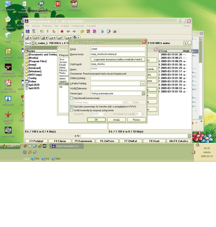
Task: Click the yellow pack files toolbar icon
Action: coord(82,31)
